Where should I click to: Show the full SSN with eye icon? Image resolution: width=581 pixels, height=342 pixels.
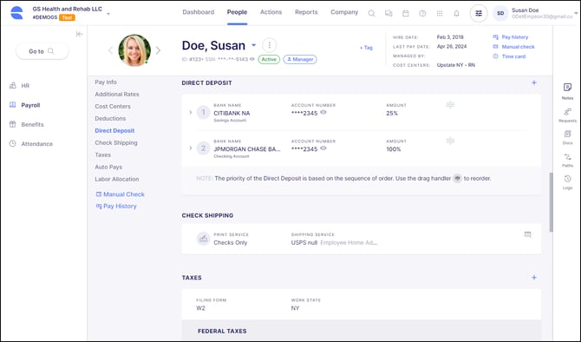pos(252,59)
